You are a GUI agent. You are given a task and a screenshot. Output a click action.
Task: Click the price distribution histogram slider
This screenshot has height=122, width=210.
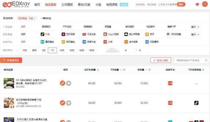coord(112,50)
